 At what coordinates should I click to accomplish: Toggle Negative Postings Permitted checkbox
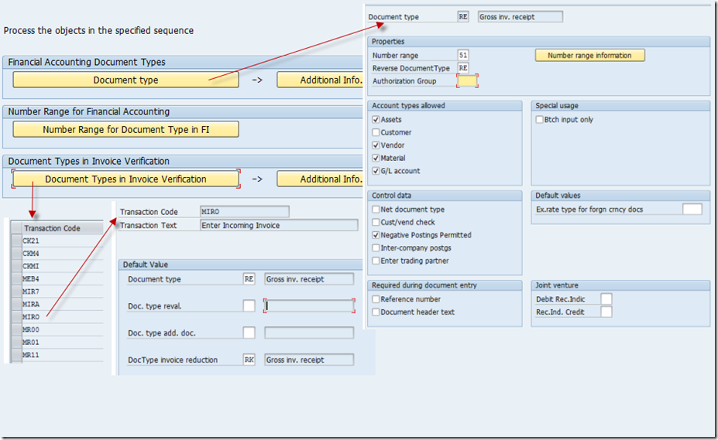point(376,234)
